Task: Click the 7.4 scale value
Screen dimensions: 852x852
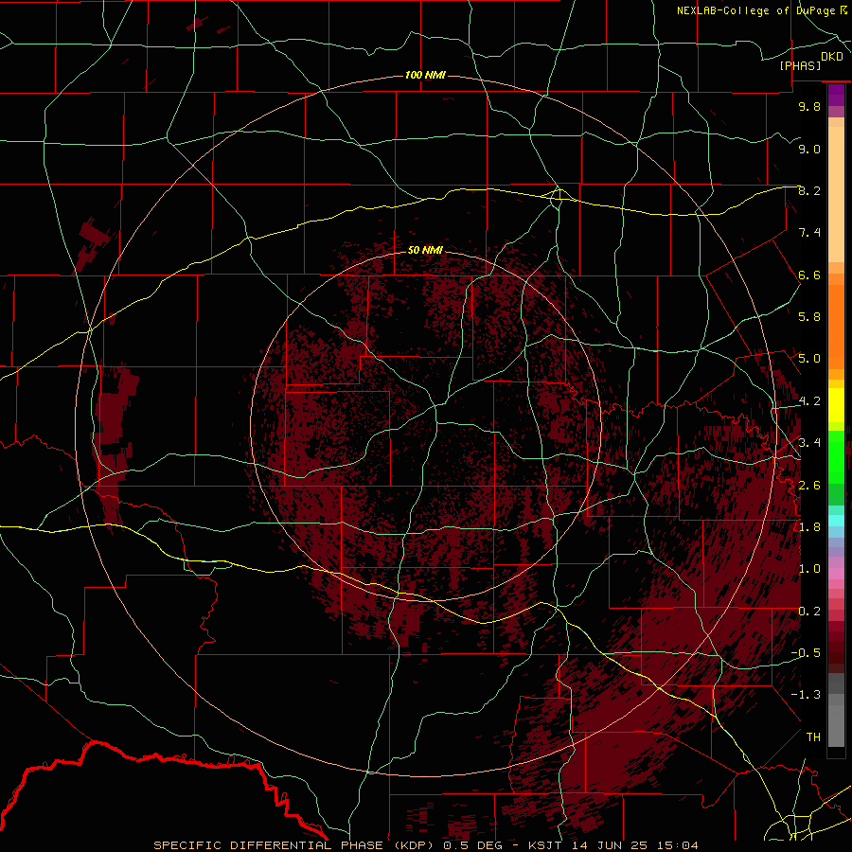Action: (809, 233)
